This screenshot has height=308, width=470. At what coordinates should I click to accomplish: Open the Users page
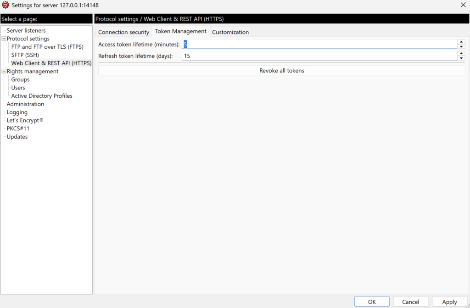(18, 88)
